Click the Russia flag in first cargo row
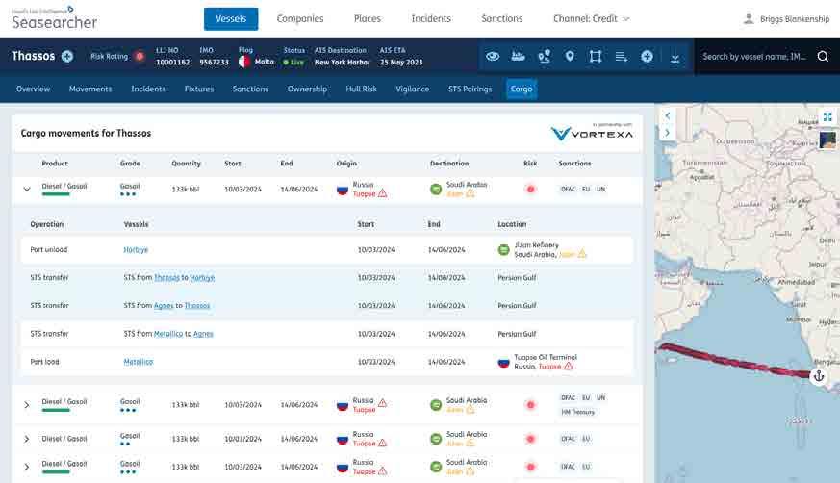Screen dimensions: 840x483 (343, 190)
